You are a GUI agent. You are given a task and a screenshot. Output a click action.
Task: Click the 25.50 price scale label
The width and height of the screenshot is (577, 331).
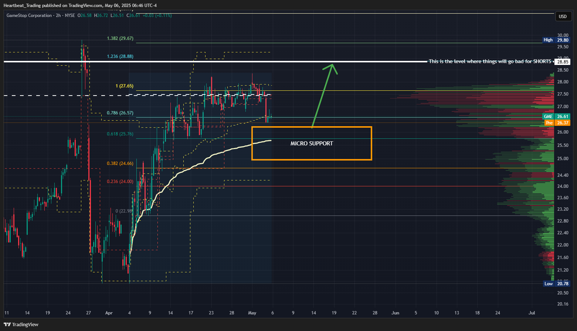pos(563,145)
